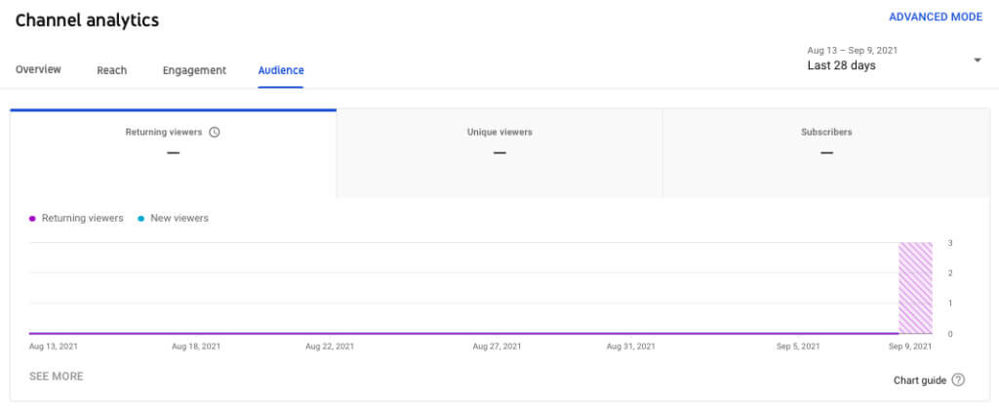Expand the date range dropdown arrow

pos(978,61)
